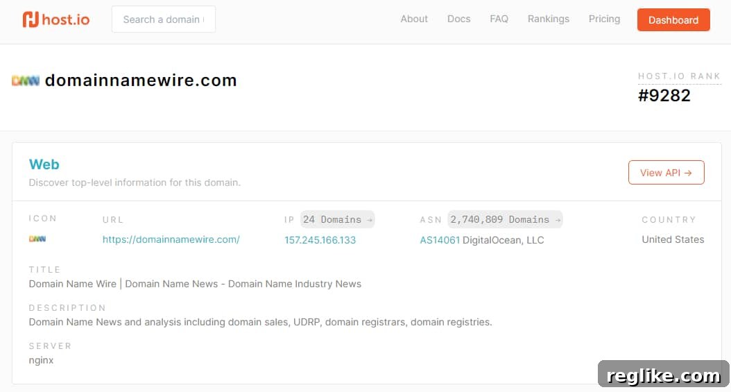Screen dimensions: 731x392
Task: Show the 2,740,809 Domains badge
Action: click(x=505, y=219)
